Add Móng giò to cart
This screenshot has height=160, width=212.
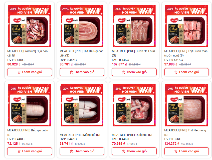pyautogui.click(x=82, y=151)
